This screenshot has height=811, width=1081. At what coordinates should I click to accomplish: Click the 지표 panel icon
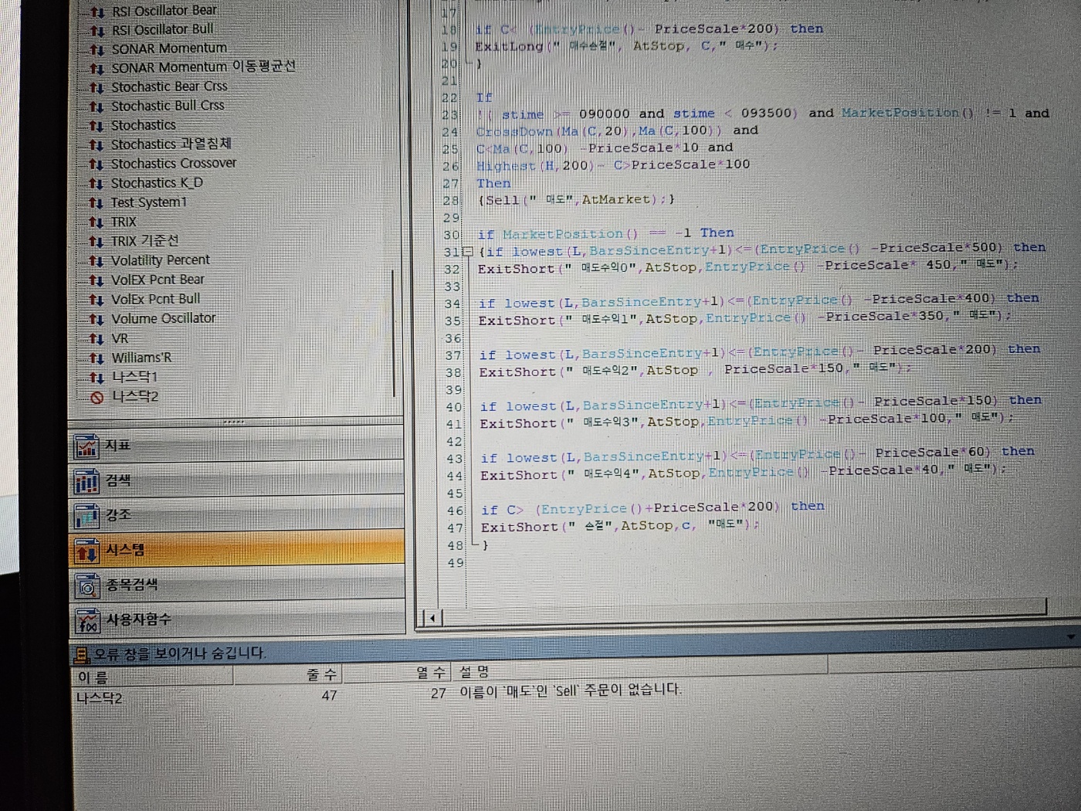pyautogui.click(x=86, y=446)
